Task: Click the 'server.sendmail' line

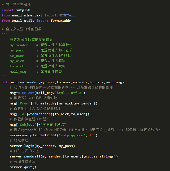Action: tap(64, 156)
